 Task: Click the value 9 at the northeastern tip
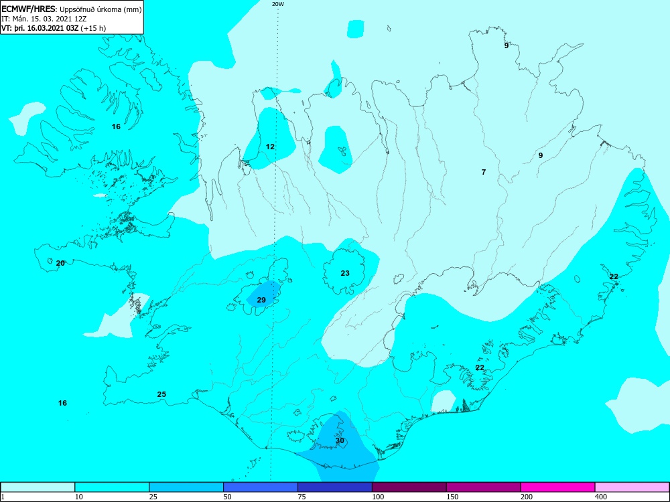click(507, 46)
